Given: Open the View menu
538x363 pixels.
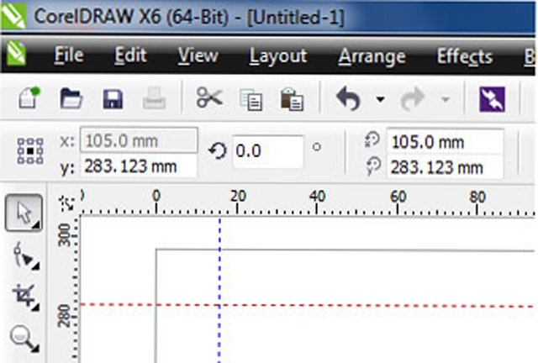Looking at the screenshot, I should point(198,55).
